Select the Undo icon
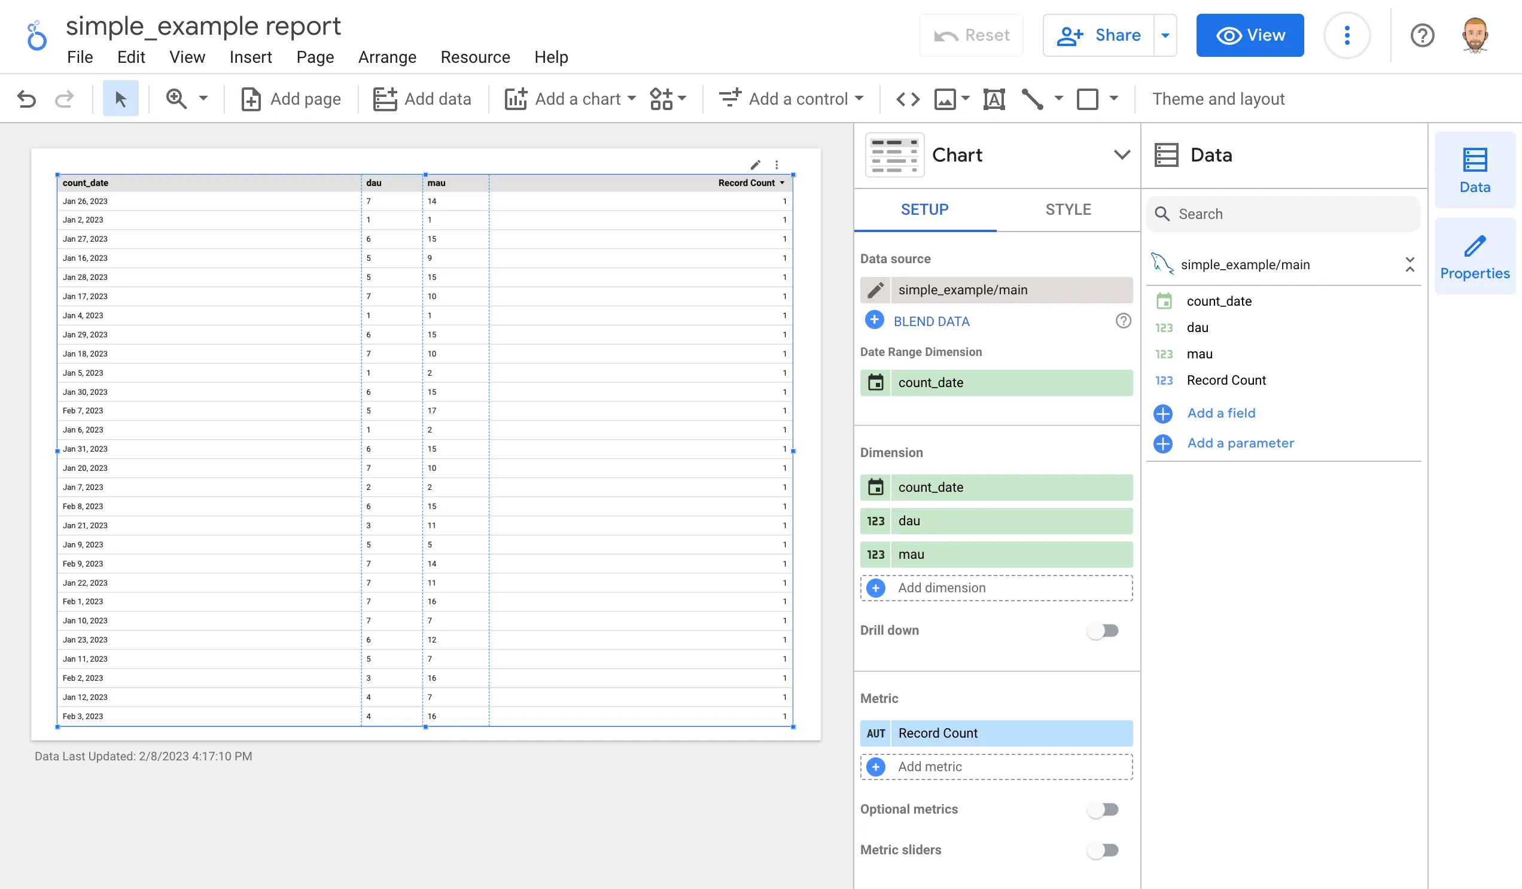This screenshot has height=889, width=1522. [26, 99]
